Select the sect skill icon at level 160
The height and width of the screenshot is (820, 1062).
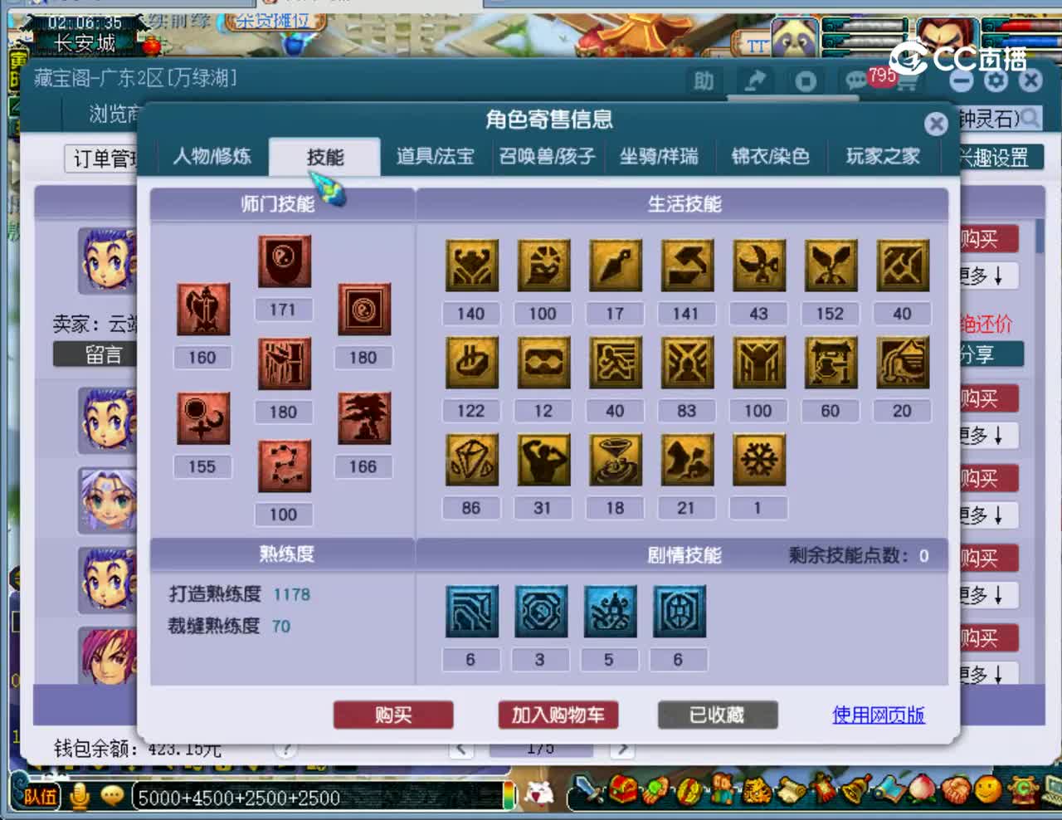(202, 310)
